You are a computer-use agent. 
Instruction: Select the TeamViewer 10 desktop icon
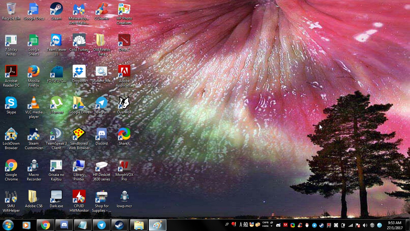click(x=56, y=45)
